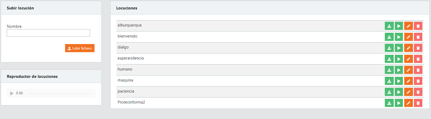The image size is (431, 119).
Task: Delete the Protecinforma2 recording
Action: [418, 103]
